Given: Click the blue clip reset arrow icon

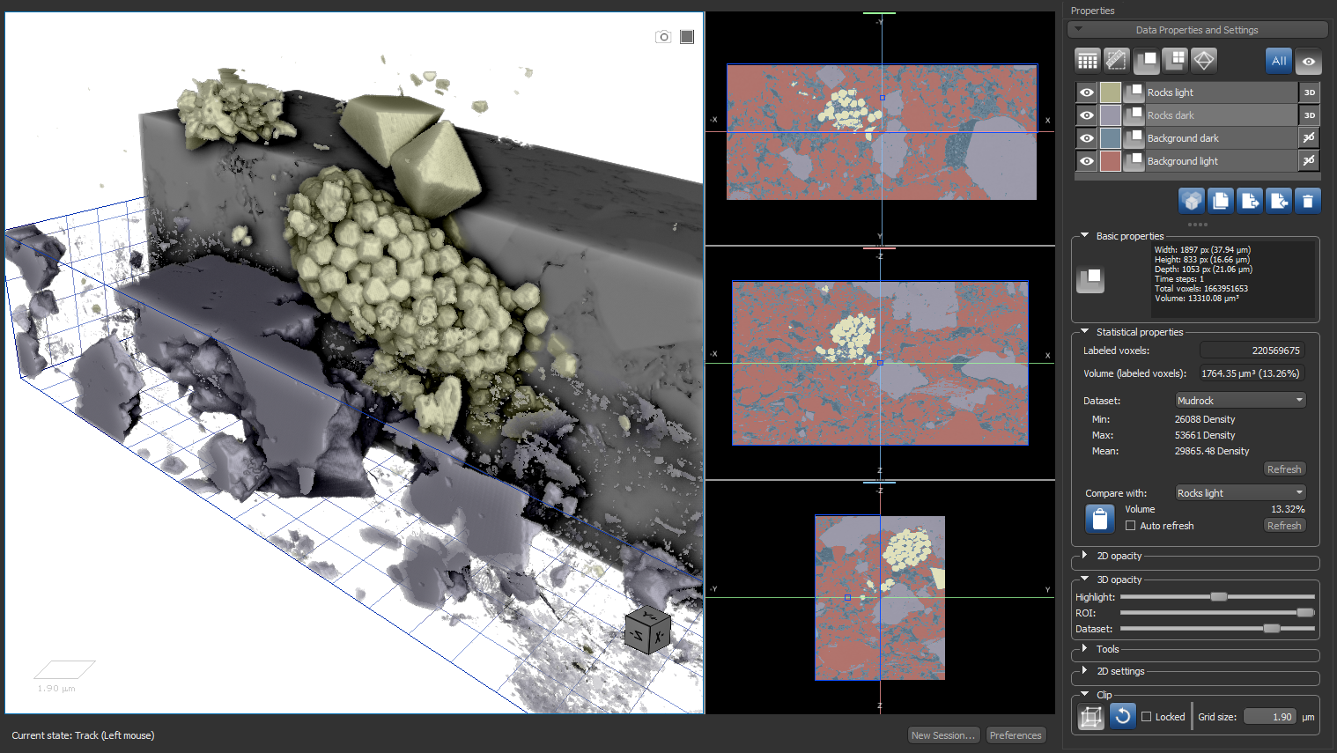Looking at the screenshot, I should pyautogui.click(x=1122, y=716).
